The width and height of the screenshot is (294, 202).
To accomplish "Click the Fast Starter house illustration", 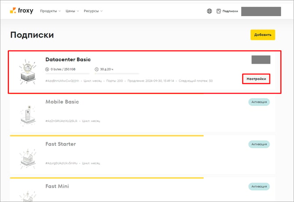I will click(x=28, y=158).
